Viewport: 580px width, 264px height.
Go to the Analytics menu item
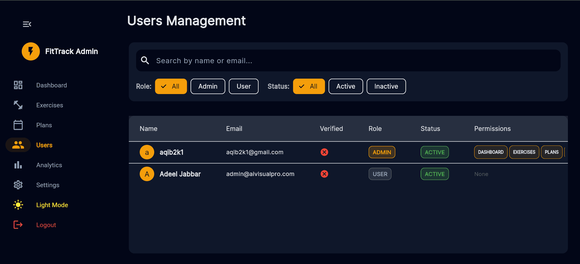coord(49,165)
